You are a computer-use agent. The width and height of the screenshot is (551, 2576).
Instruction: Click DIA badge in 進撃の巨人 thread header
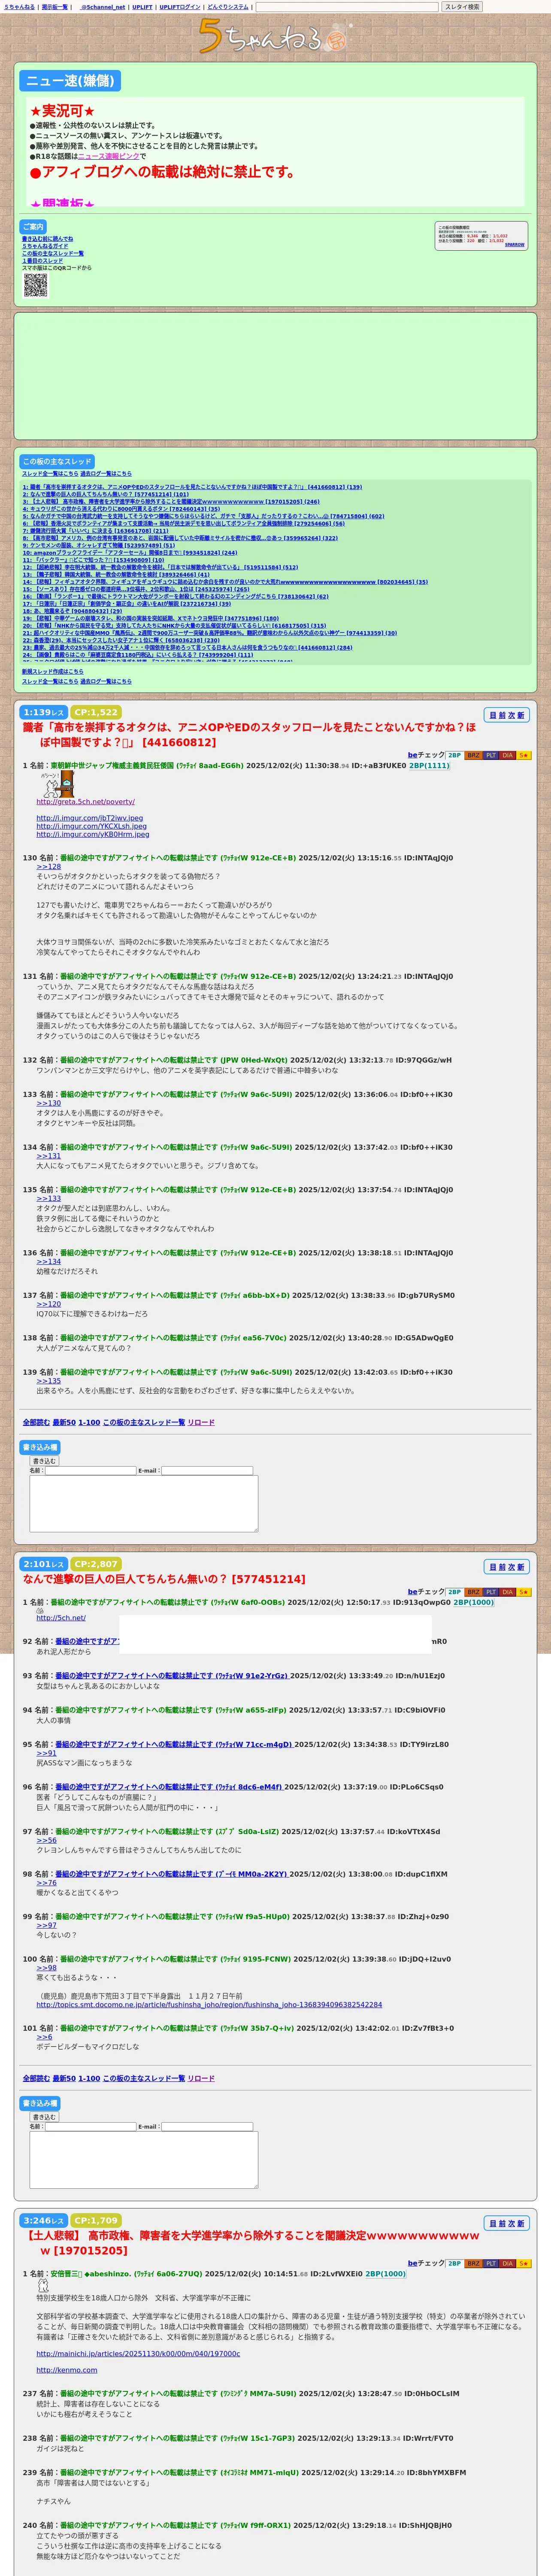click(507, 1591)
